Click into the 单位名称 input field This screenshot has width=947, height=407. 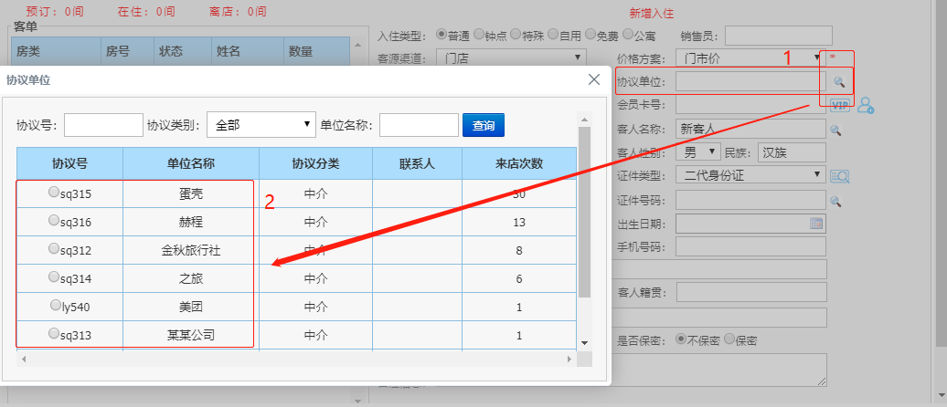click(x=419, y=125)
